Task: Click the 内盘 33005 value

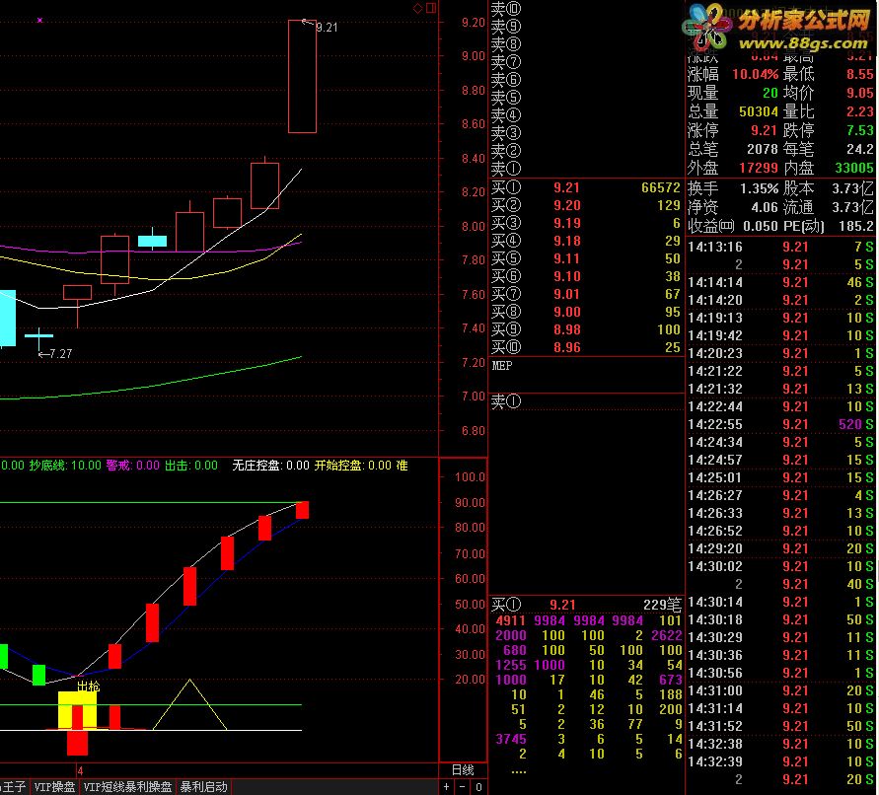Action: (x=854, y=169)
